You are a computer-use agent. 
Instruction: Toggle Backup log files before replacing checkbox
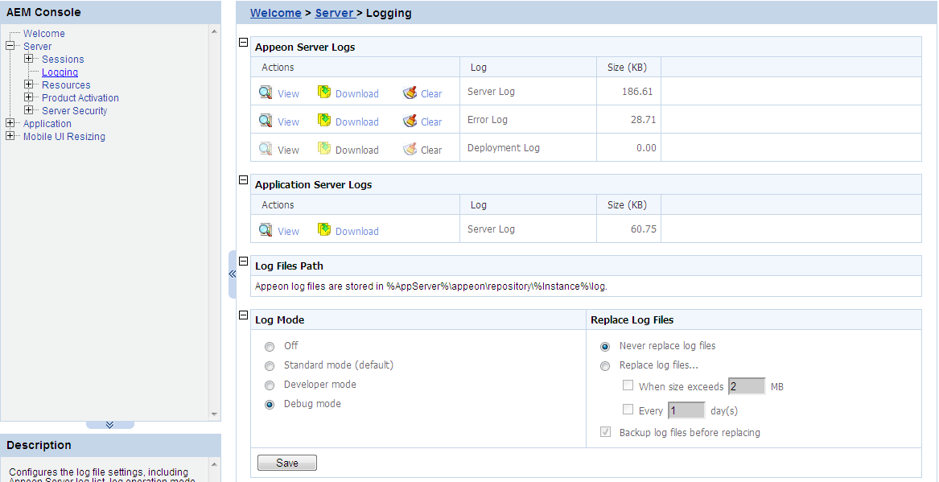pyautogui.click(x=605, y=431)
